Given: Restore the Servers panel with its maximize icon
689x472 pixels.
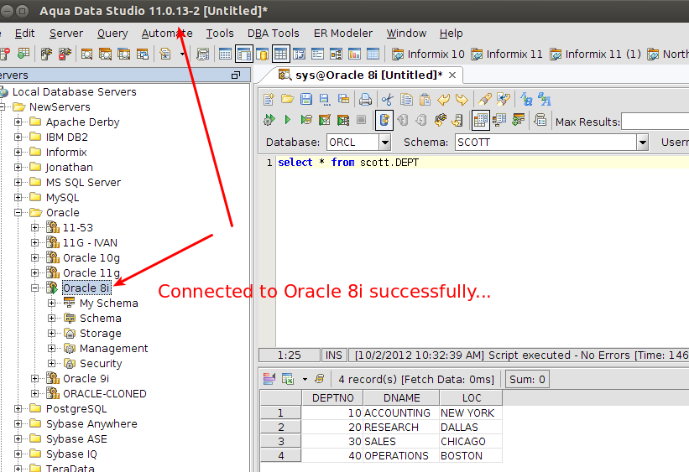Looking at the screenshot, I should point(236,75).
